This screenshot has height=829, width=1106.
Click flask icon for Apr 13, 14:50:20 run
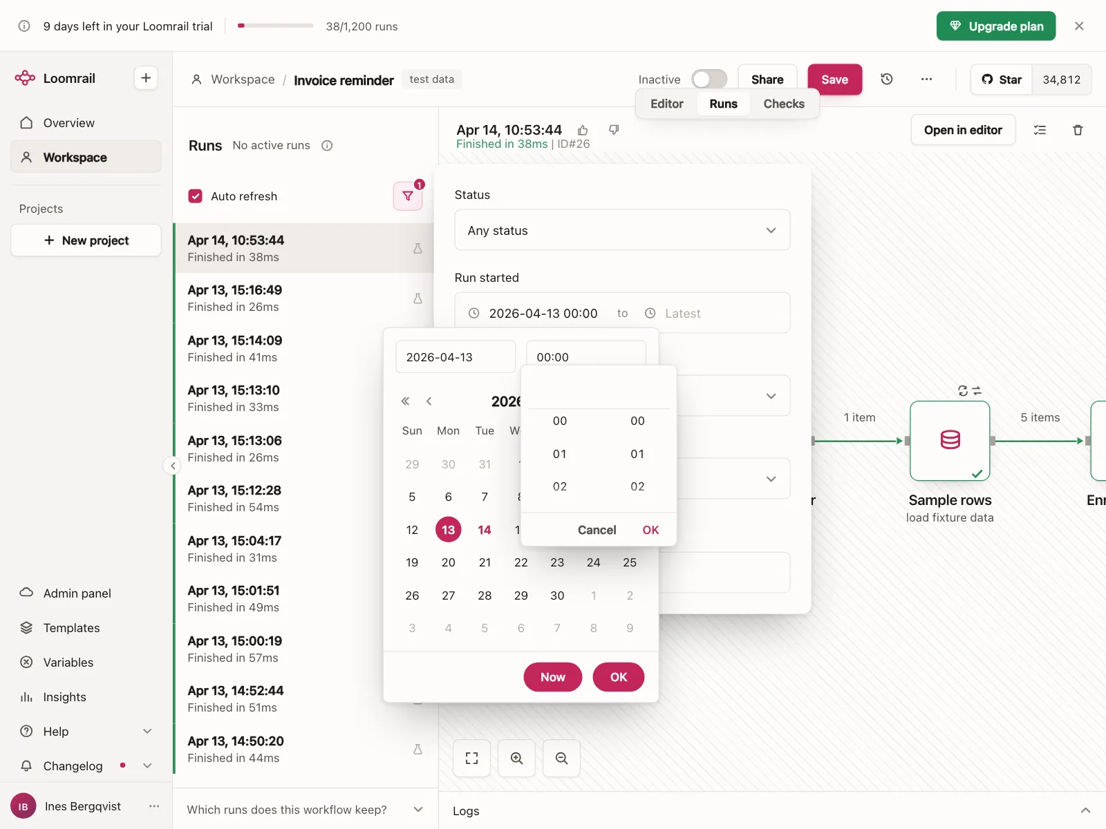tap(418, 750)
